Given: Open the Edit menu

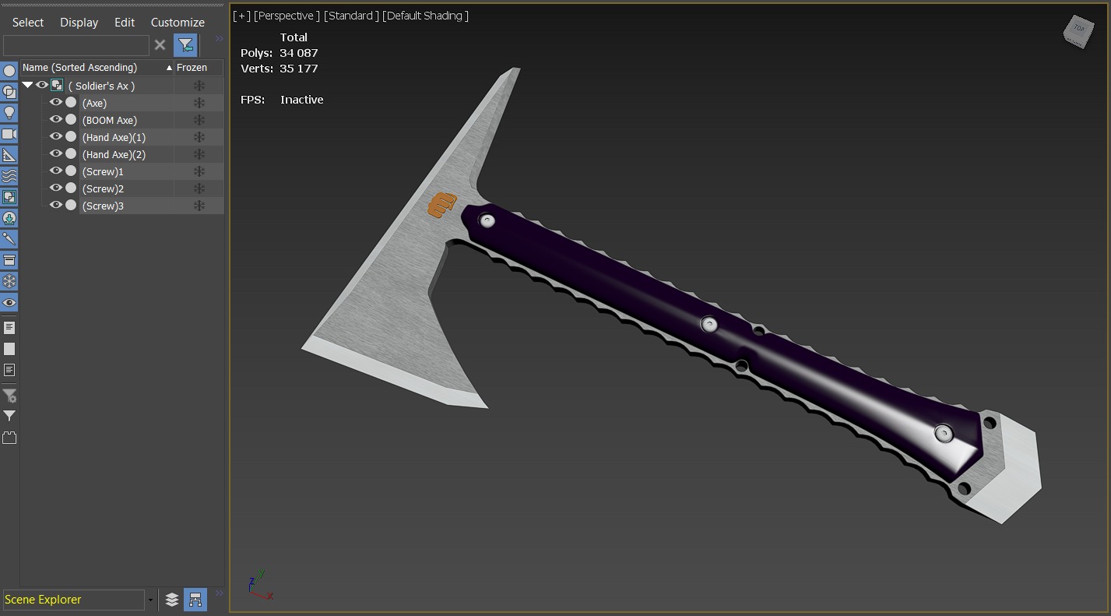Looking at the screenshot, I should click(125, 23).
